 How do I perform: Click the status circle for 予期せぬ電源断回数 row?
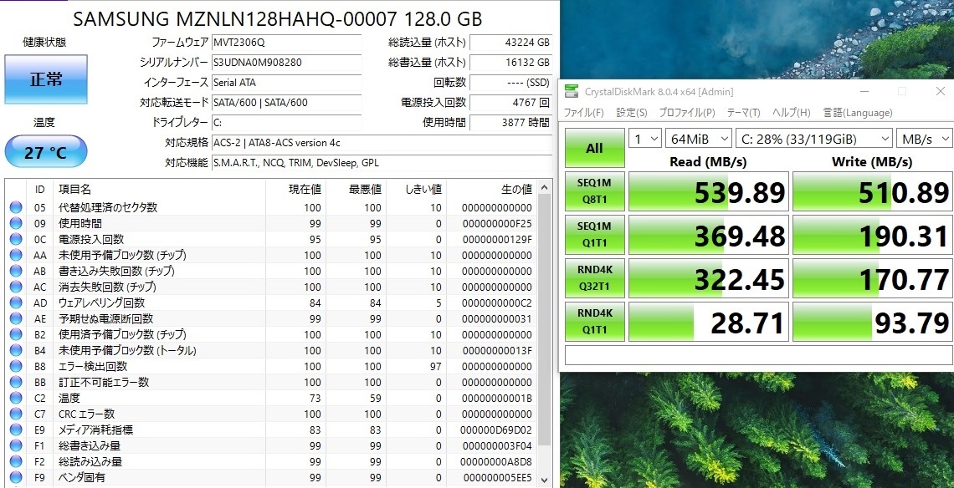pos(16,318)
